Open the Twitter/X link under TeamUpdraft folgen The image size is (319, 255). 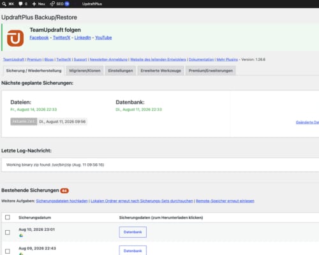tap(61, 38)
